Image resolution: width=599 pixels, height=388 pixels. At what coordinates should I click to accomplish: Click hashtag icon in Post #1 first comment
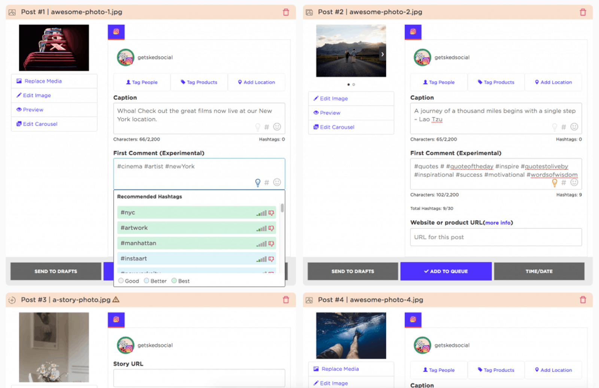[x=267, y=182]
